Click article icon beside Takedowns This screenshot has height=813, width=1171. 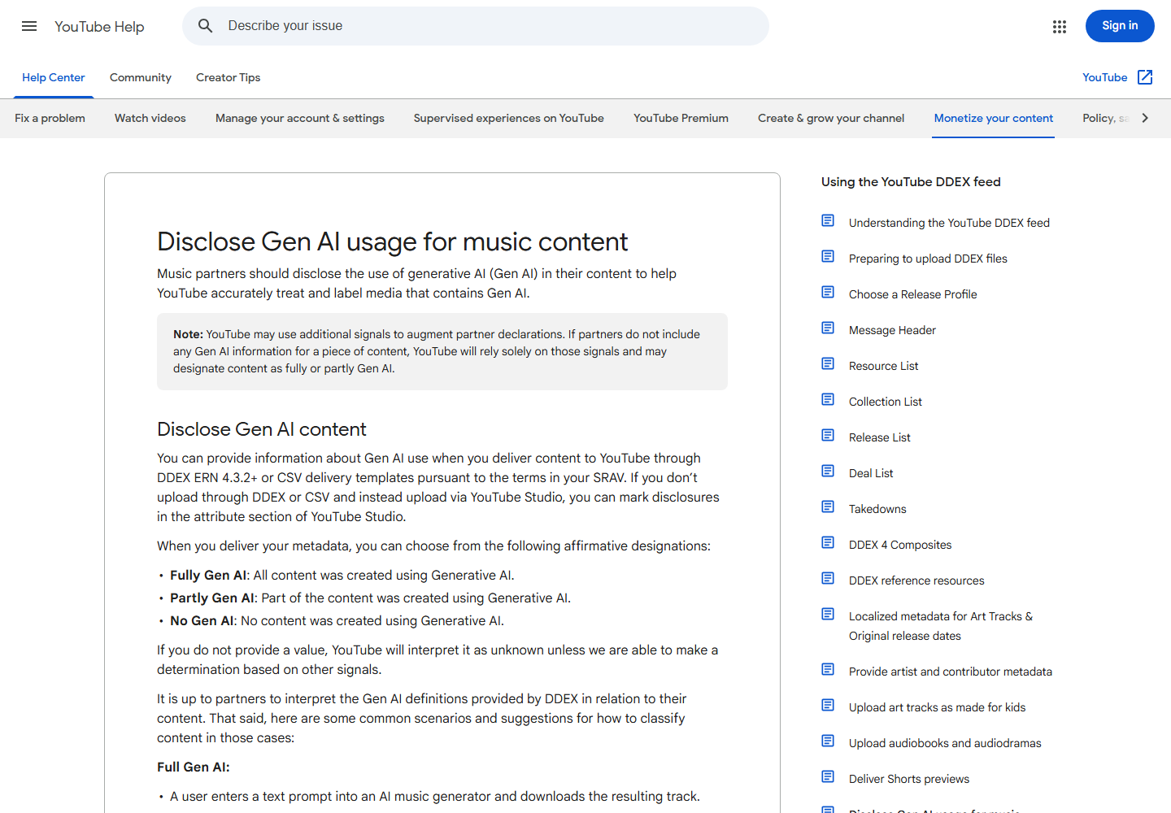pyautogui.click(x=828, y=506)
